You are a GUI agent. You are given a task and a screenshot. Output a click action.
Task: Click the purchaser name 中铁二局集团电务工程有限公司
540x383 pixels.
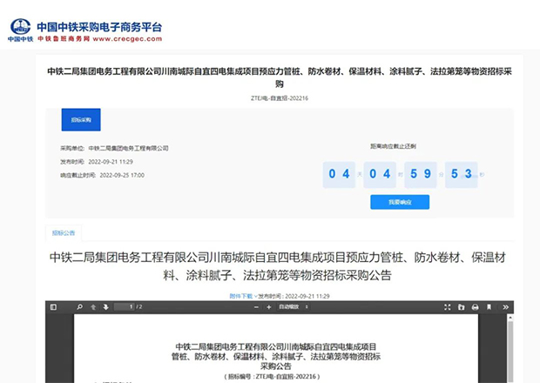pyautogui.click(x=128, y=148)
